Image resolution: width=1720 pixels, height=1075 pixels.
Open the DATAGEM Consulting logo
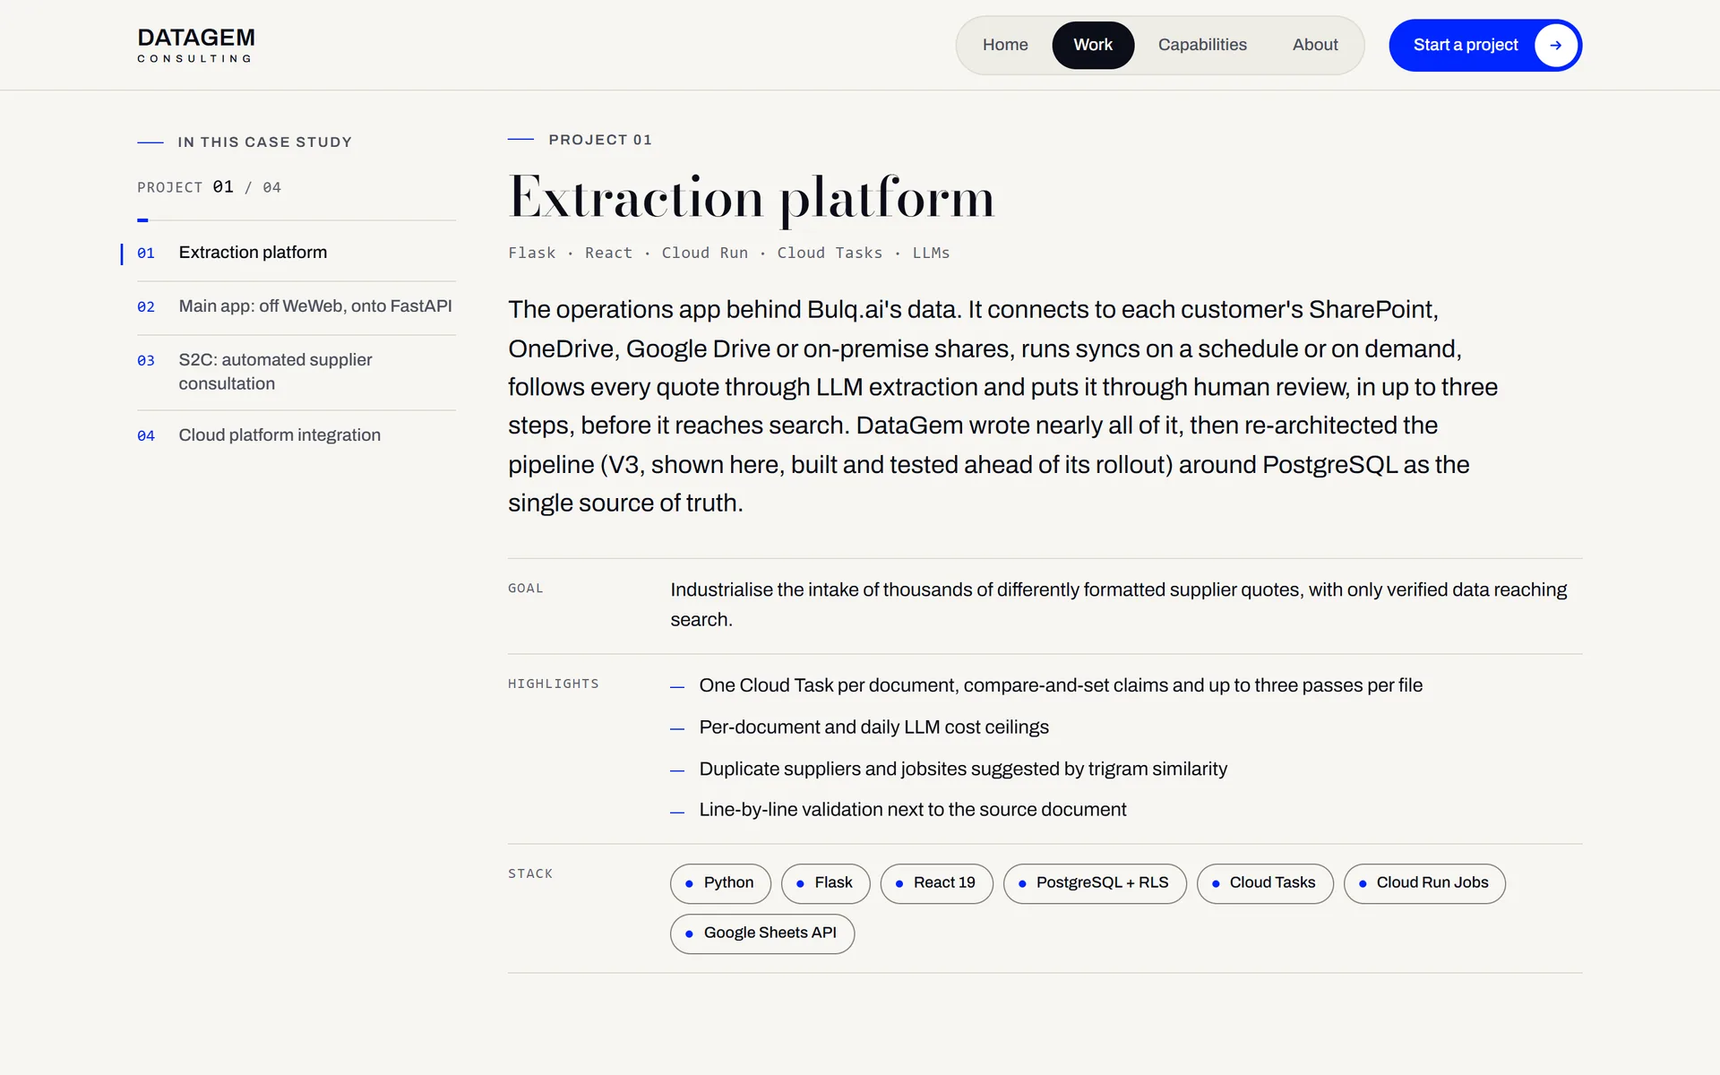tap(196, 45)
